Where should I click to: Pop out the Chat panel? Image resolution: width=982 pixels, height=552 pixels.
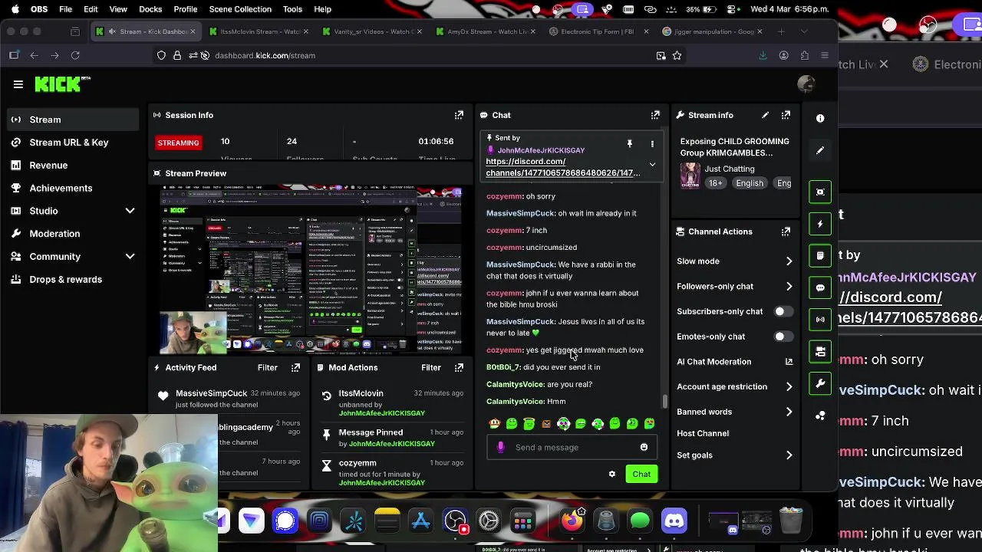pos(655,115)
